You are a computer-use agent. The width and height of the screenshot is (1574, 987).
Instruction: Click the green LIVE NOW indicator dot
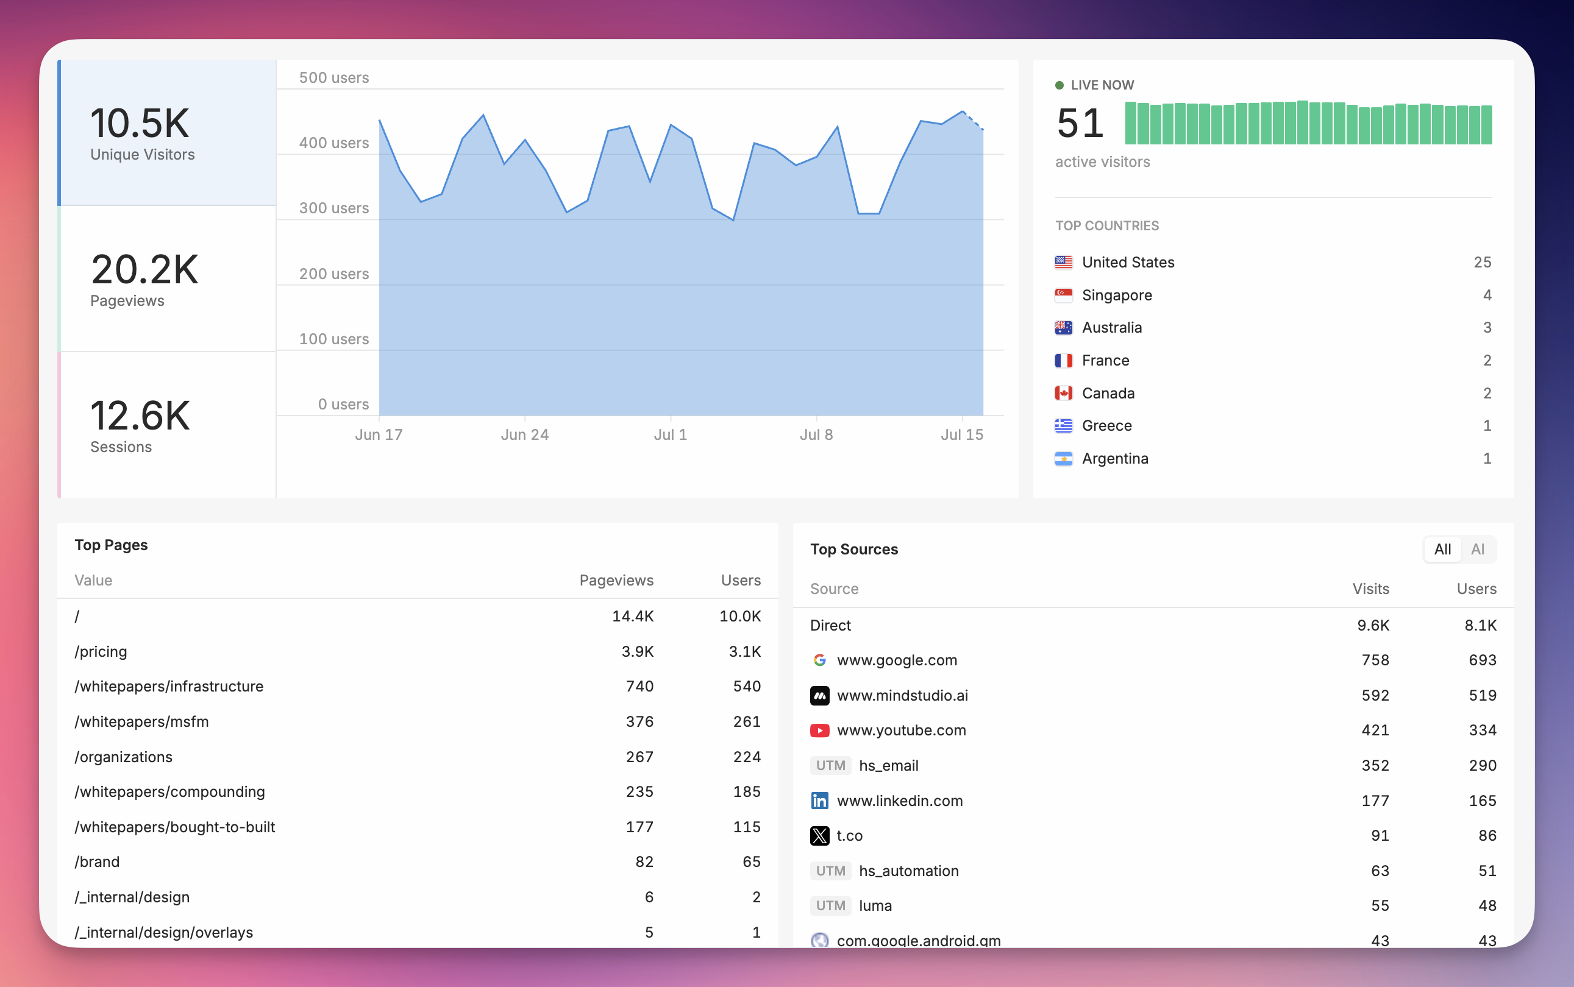(x=1059, y=85)
